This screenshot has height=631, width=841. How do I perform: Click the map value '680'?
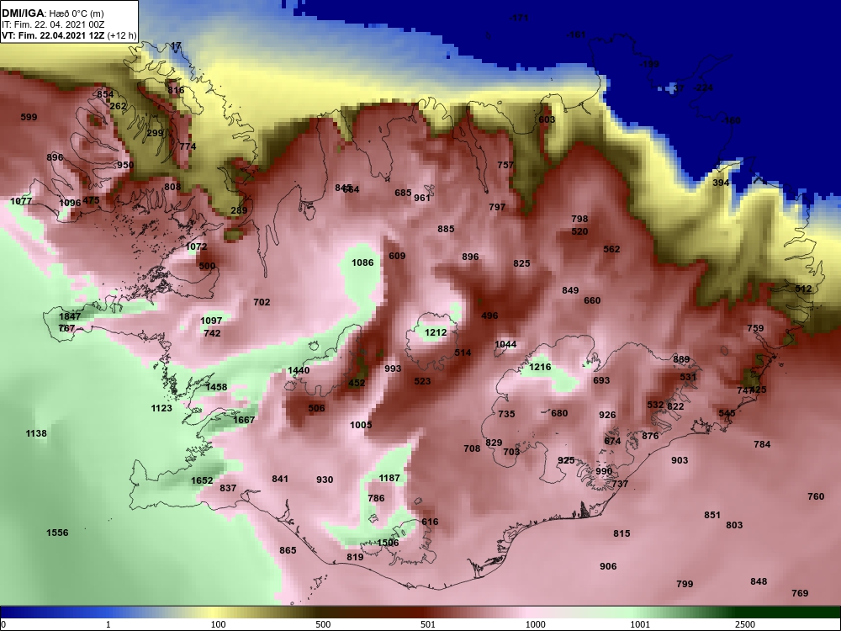(559, 413)
